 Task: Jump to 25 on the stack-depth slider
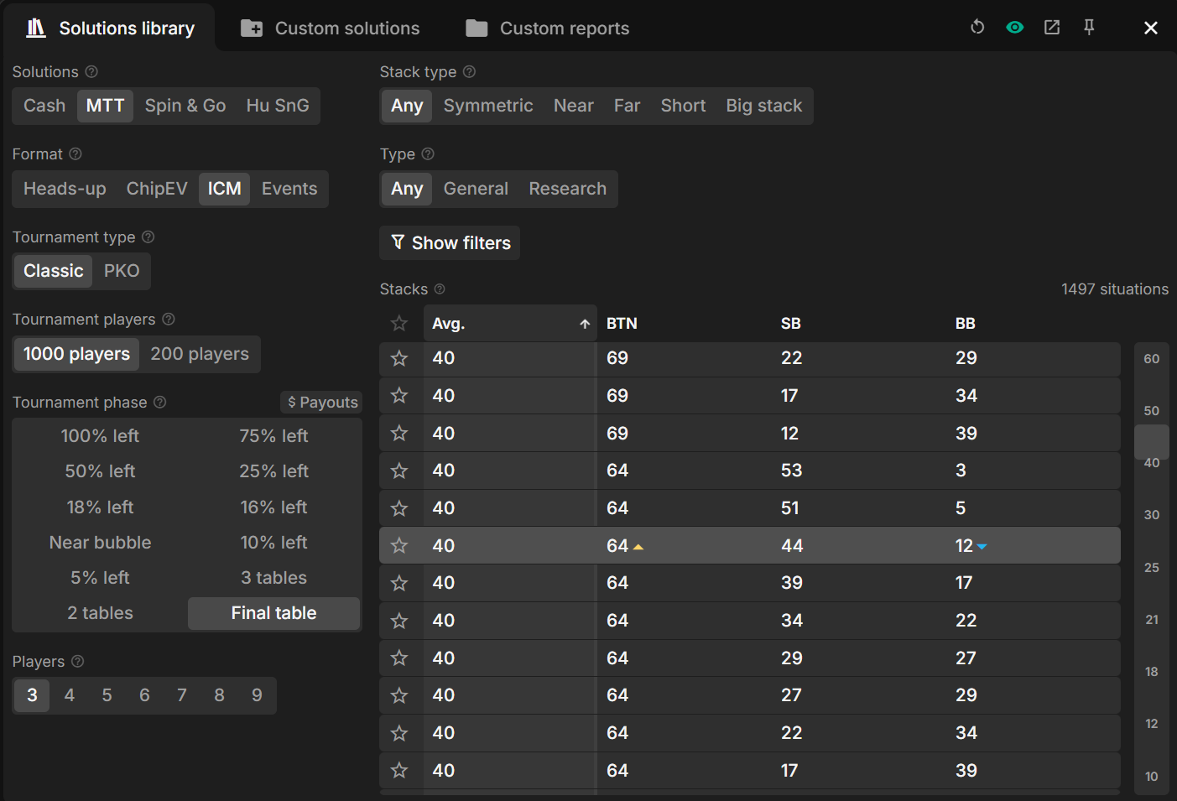pyautogui.click(x=1151, y=568)
